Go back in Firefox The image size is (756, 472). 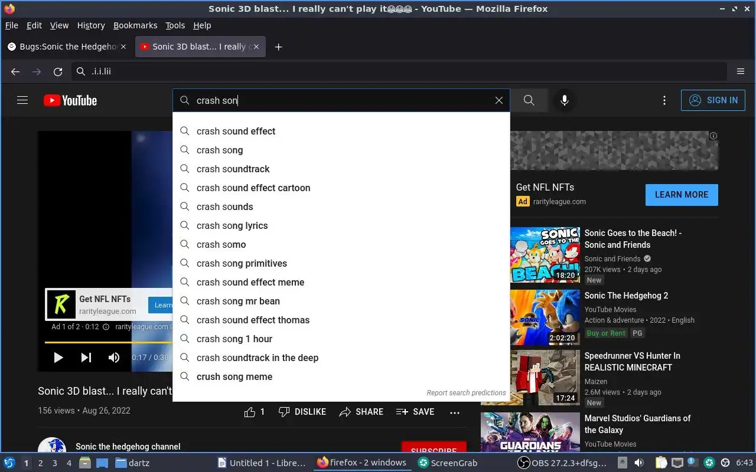point(15,71)
